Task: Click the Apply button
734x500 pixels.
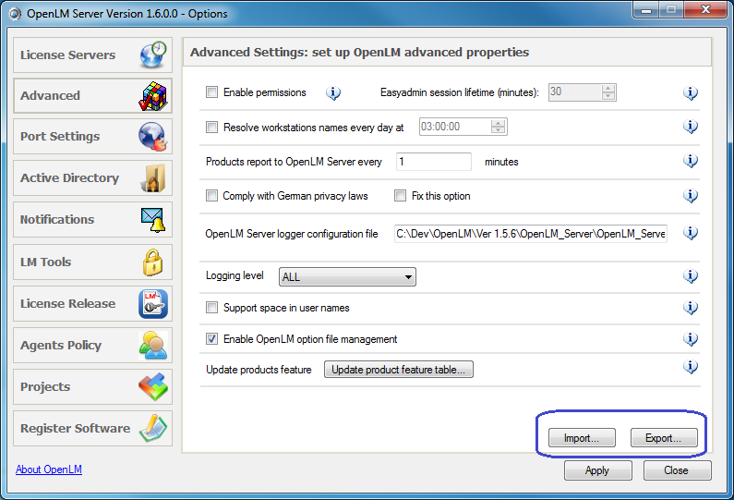Action: [x=597, y=470]
